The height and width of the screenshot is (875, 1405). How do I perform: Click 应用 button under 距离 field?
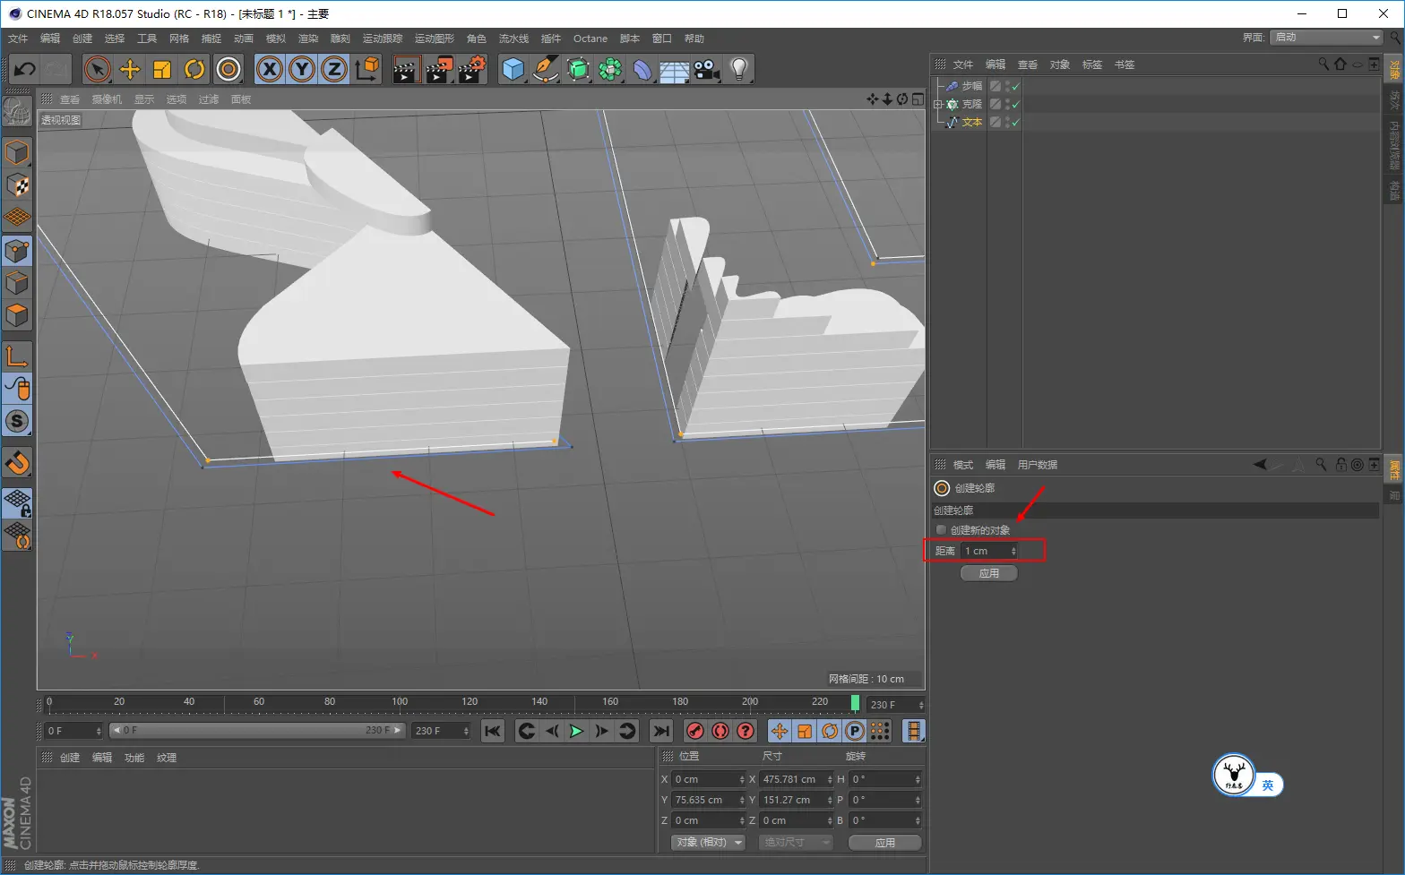pyautogui.click(x=988, y=573)
